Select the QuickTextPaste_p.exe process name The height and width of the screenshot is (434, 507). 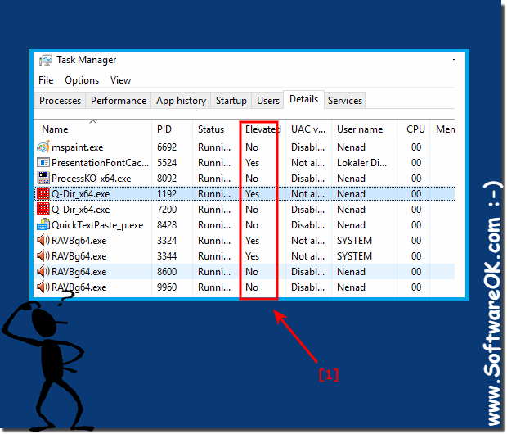pos(97,225)
